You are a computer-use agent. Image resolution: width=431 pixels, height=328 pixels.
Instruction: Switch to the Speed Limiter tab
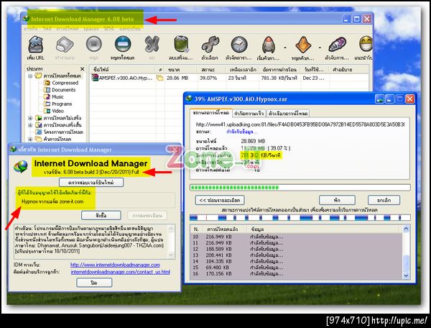[x=249, y=114]
